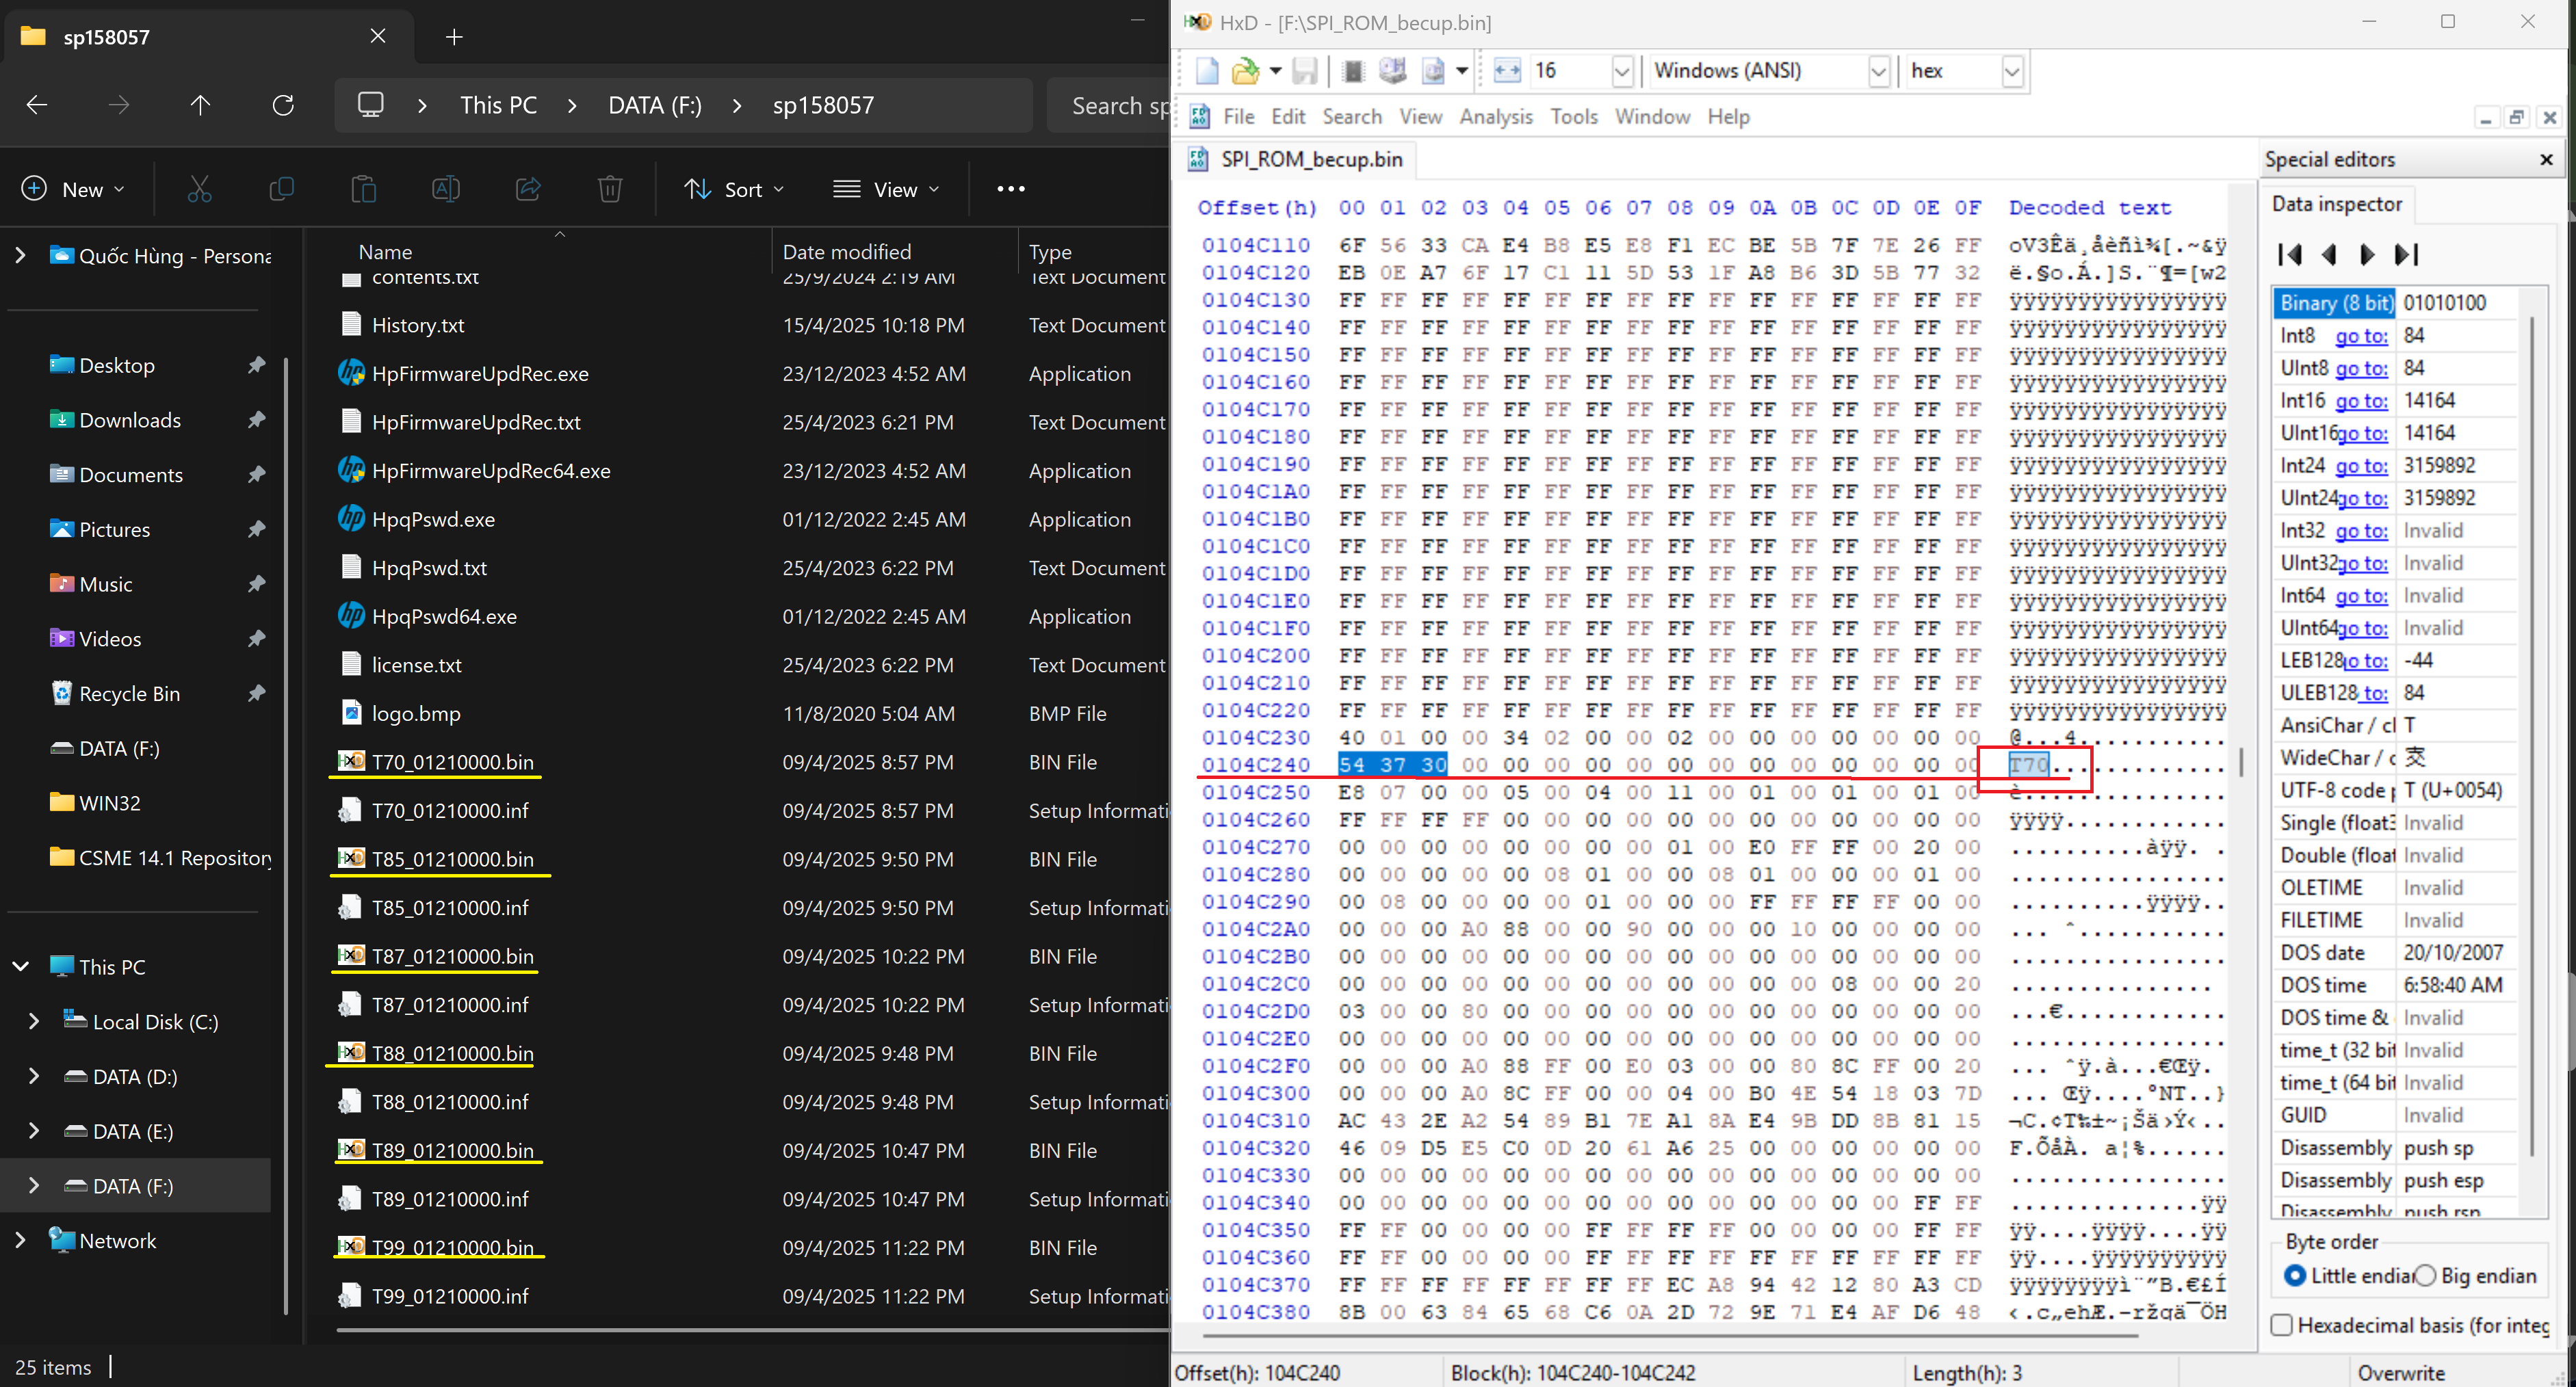Click the New file icon in HxD
2576x1387 pixels.
[1207, 71]
